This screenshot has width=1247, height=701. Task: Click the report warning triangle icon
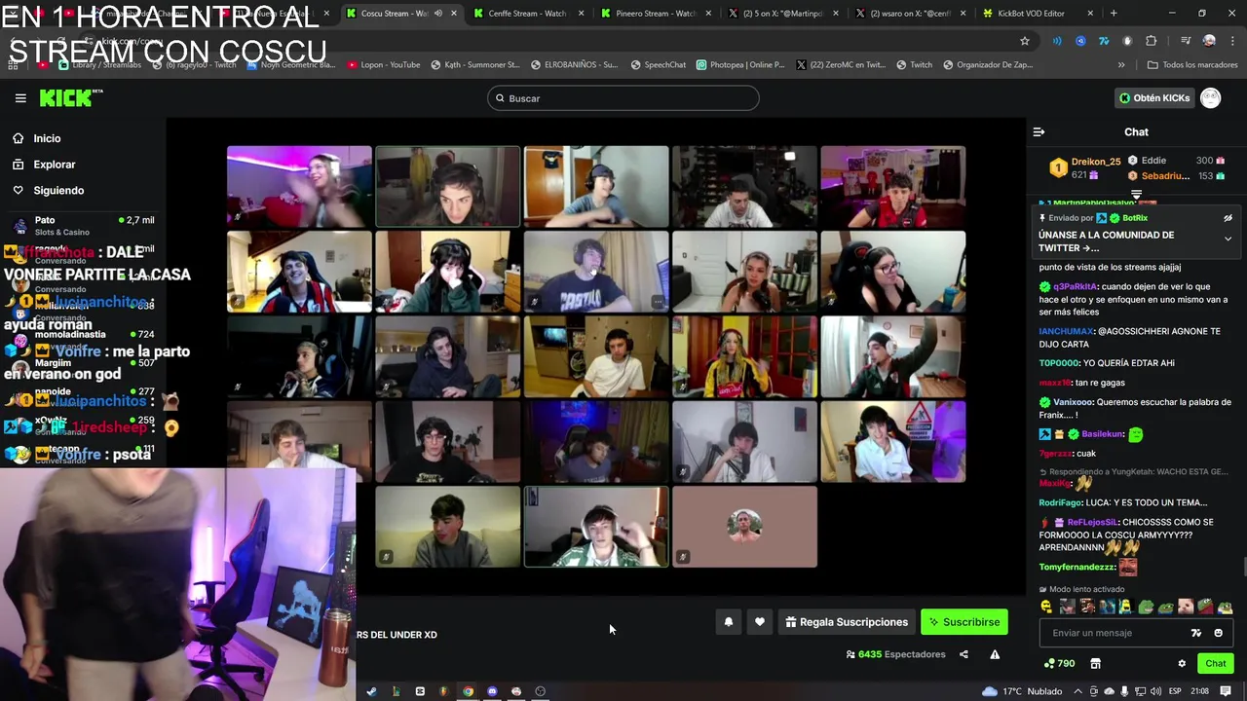(995, 654)
